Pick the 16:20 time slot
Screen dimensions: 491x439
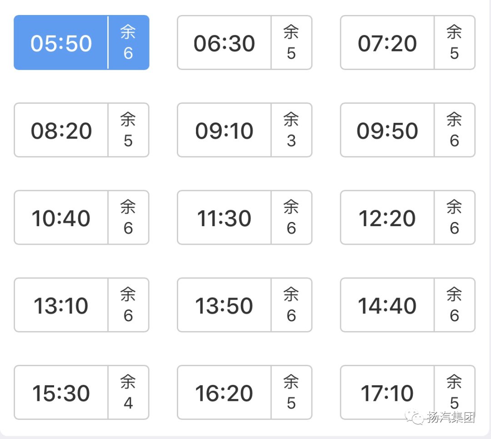[x=224, y=393]
